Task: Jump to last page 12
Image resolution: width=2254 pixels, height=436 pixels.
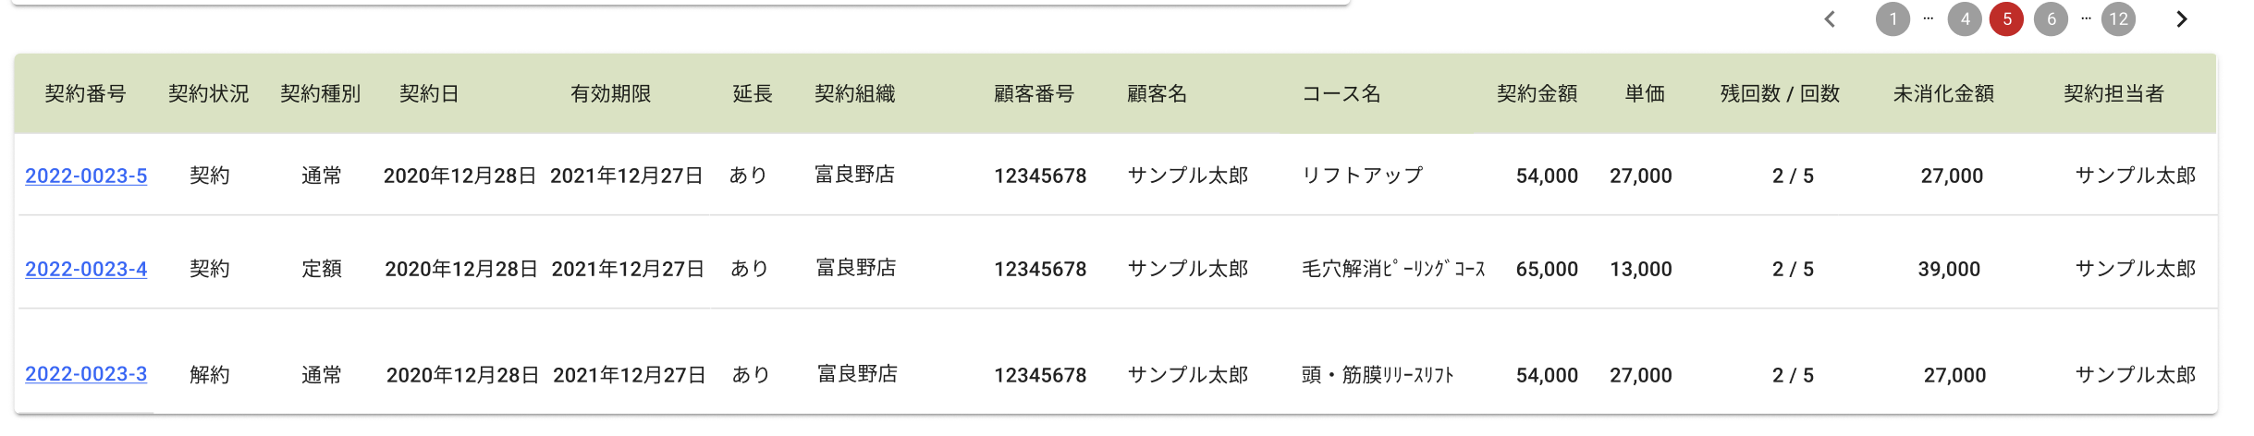Action: [2118, 19]
